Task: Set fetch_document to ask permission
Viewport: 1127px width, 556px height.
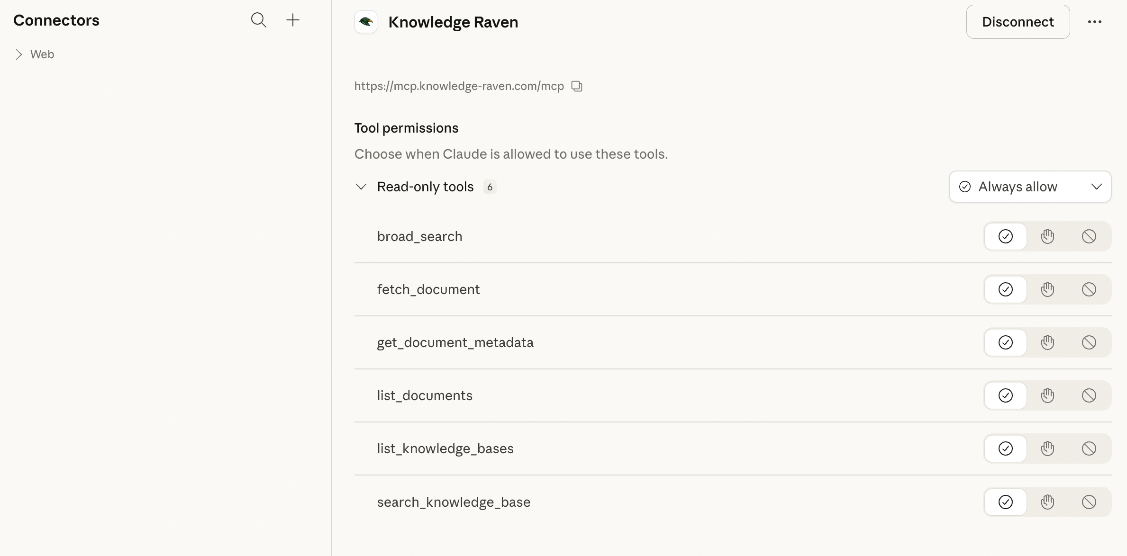Action: (1047, 289)
